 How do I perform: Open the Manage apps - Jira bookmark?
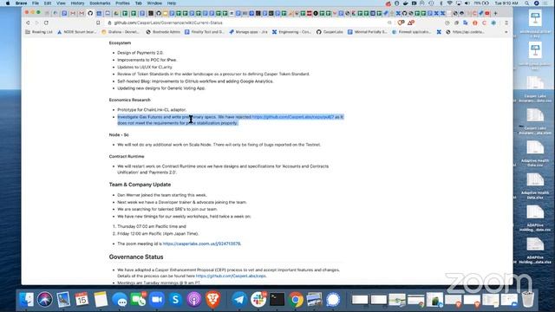(x=248, y=32)
